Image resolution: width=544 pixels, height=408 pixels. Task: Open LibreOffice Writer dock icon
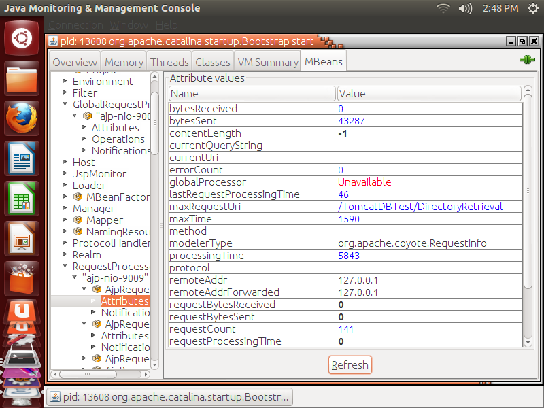(22, 158)
